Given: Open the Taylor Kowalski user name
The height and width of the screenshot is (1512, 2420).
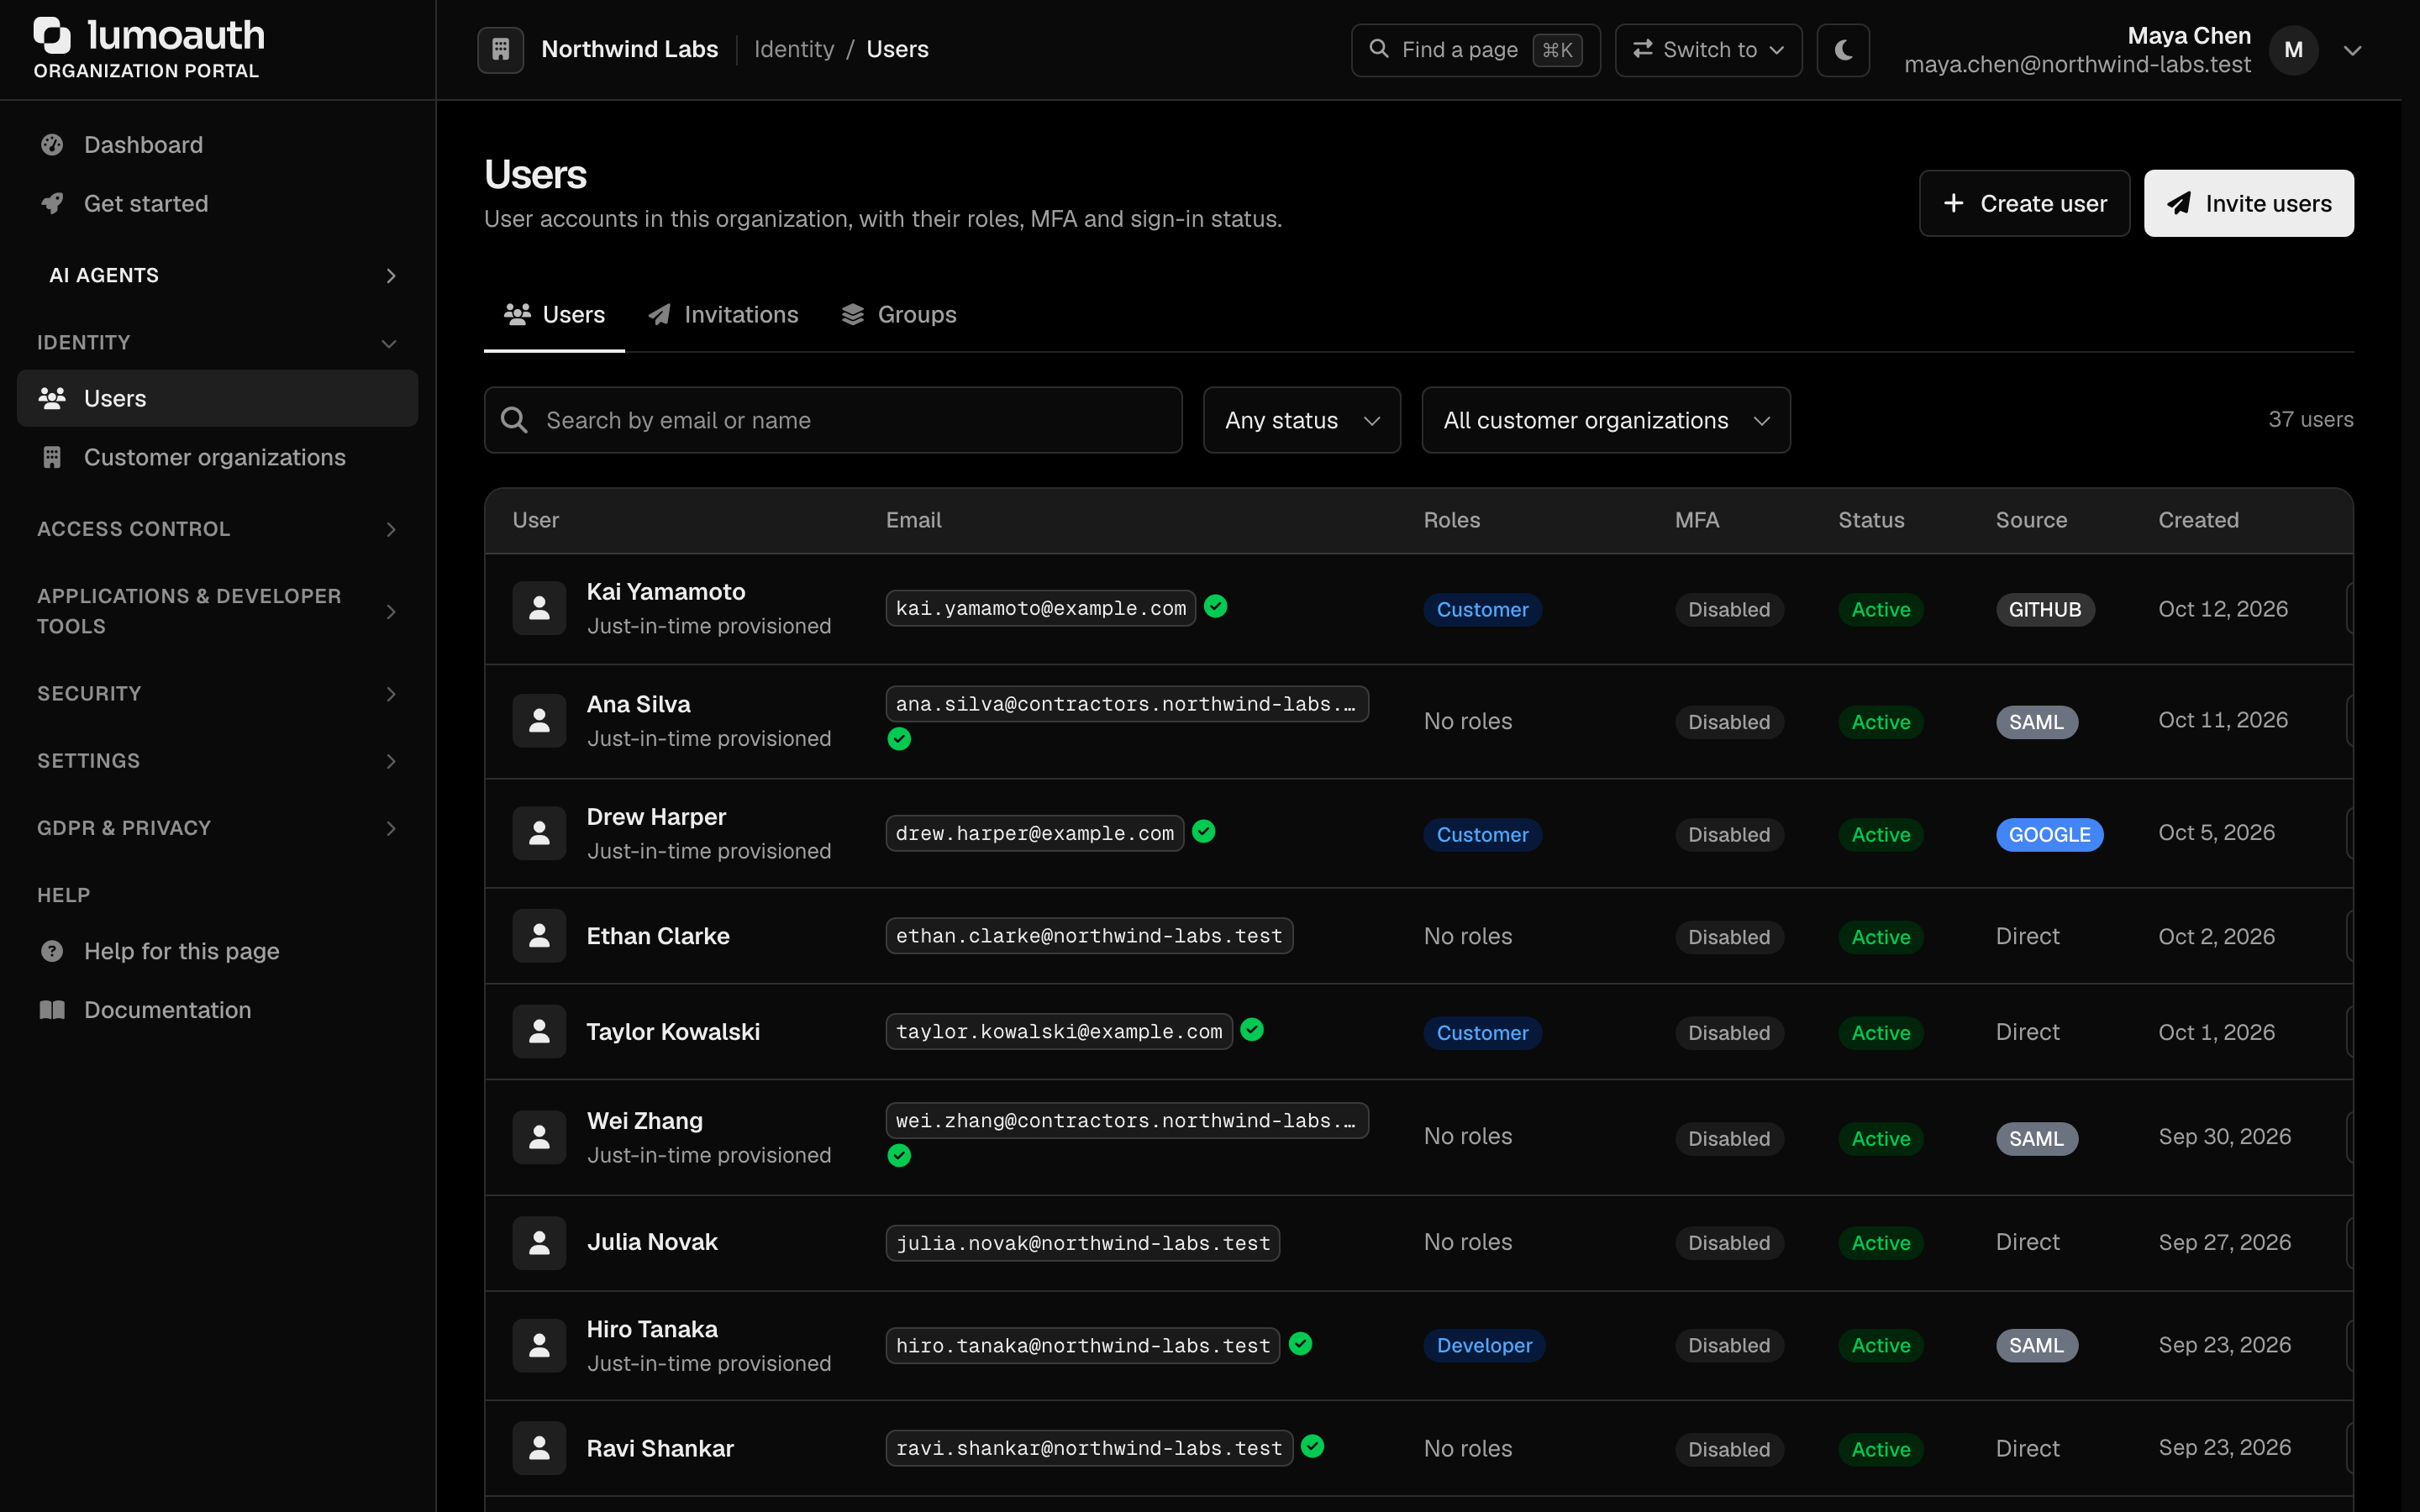Looking at the screenshot, I should tap(673, 1032).
